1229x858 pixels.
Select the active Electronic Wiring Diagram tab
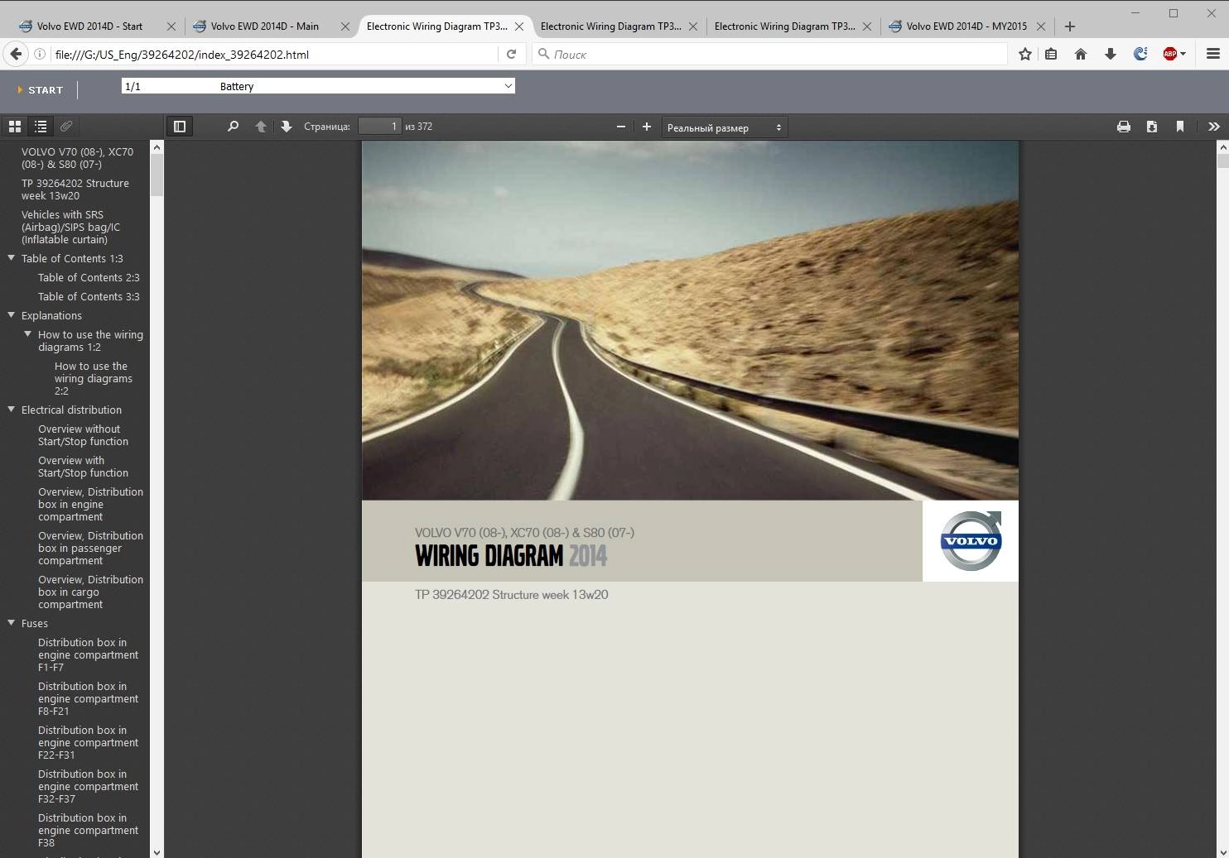pos(436,26)
